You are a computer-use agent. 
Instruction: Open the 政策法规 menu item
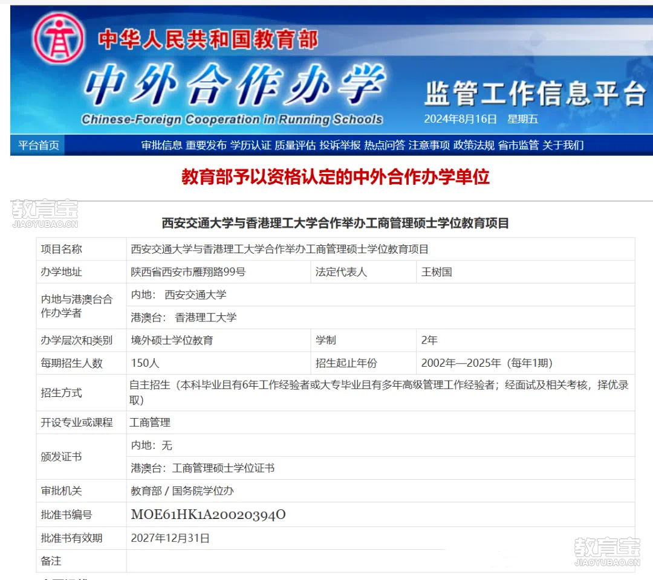pyautogui.click(x=474, y=145)
